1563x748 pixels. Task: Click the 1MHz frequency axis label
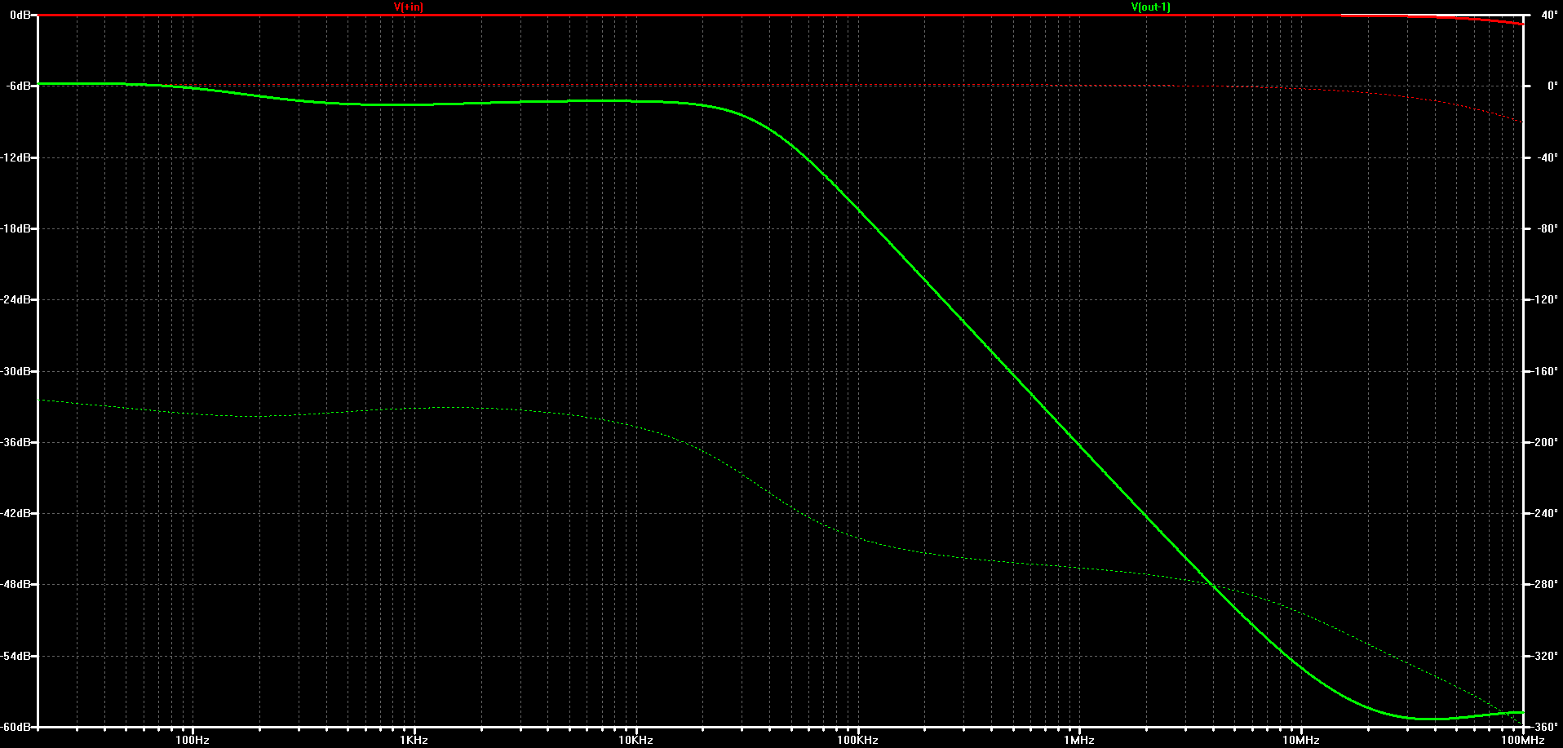(1079, 740)
